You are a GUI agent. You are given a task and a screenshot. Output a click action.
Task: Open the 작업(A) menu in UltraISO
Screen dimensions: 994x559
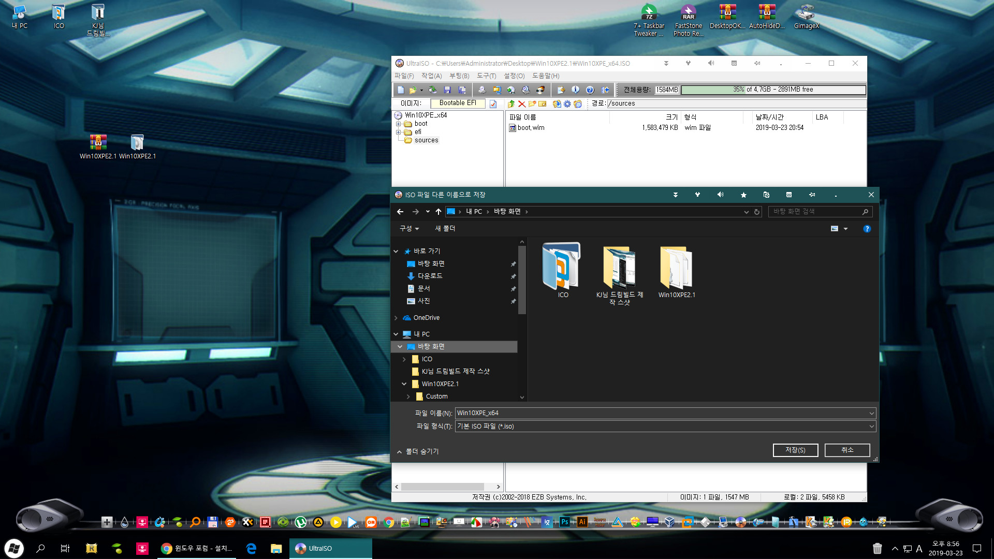click(x=432, y=76)
